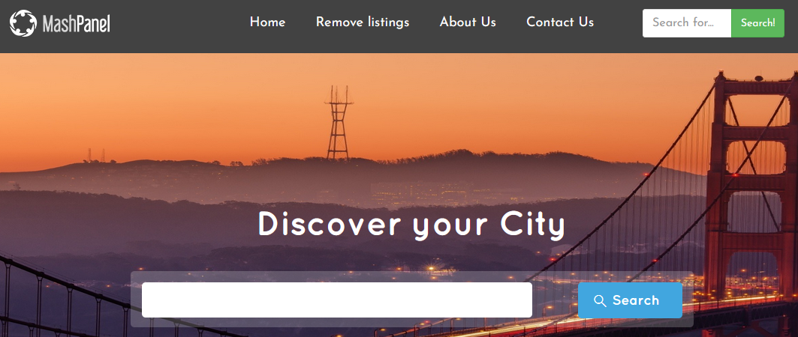Click the MashPanel brand name text
Screen dimensions: 798x337
pos(77,23)
